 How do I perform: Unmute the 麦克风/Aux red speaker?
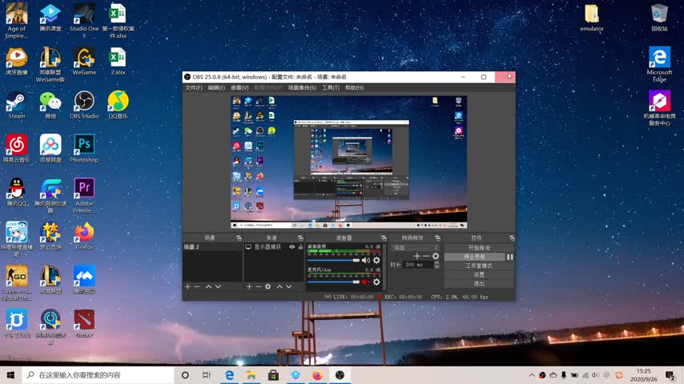pyautogui.click(x=366, y=282)
